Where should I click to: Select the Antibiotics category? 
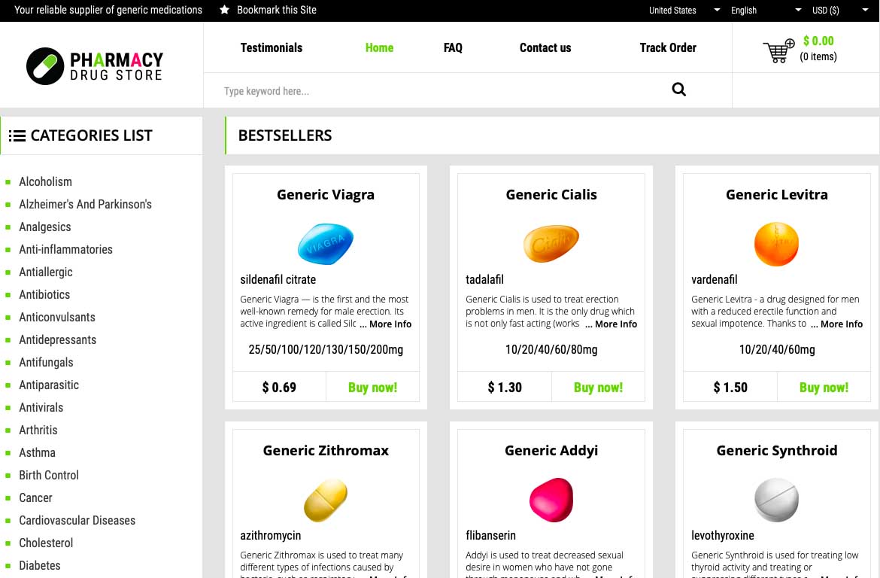coord(44,294)
